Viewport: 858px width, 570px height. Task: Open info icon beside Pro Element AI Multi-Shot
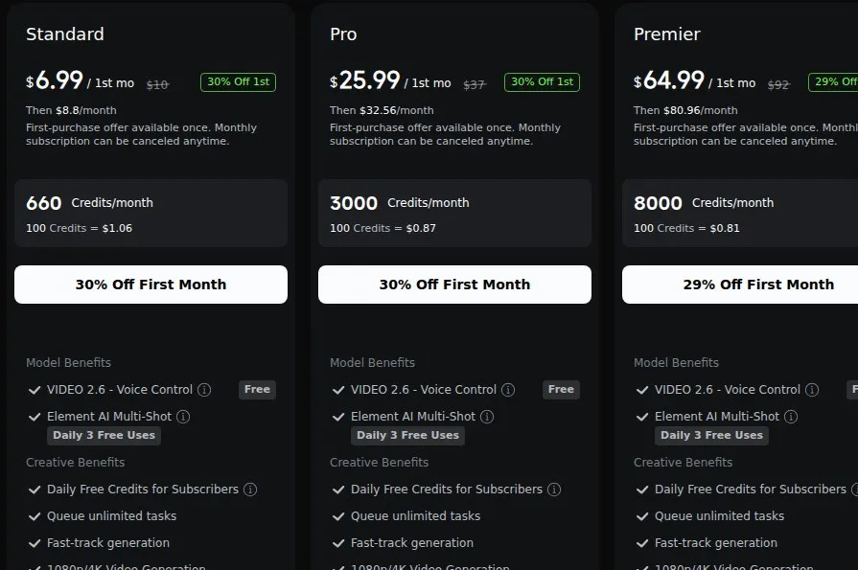487,417
